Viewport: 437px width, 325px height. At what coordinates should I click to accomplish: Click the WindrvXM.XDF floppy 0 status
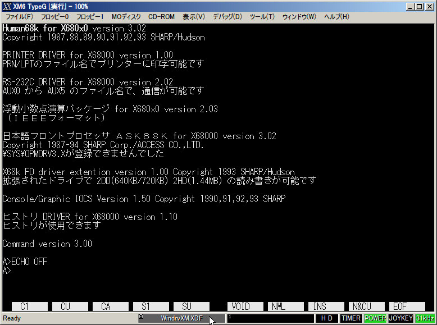tap(181, 318)
